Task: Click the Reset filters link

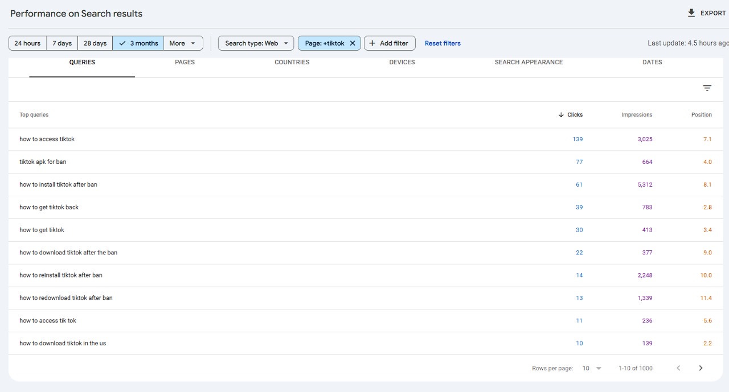Action: point(443,43)
